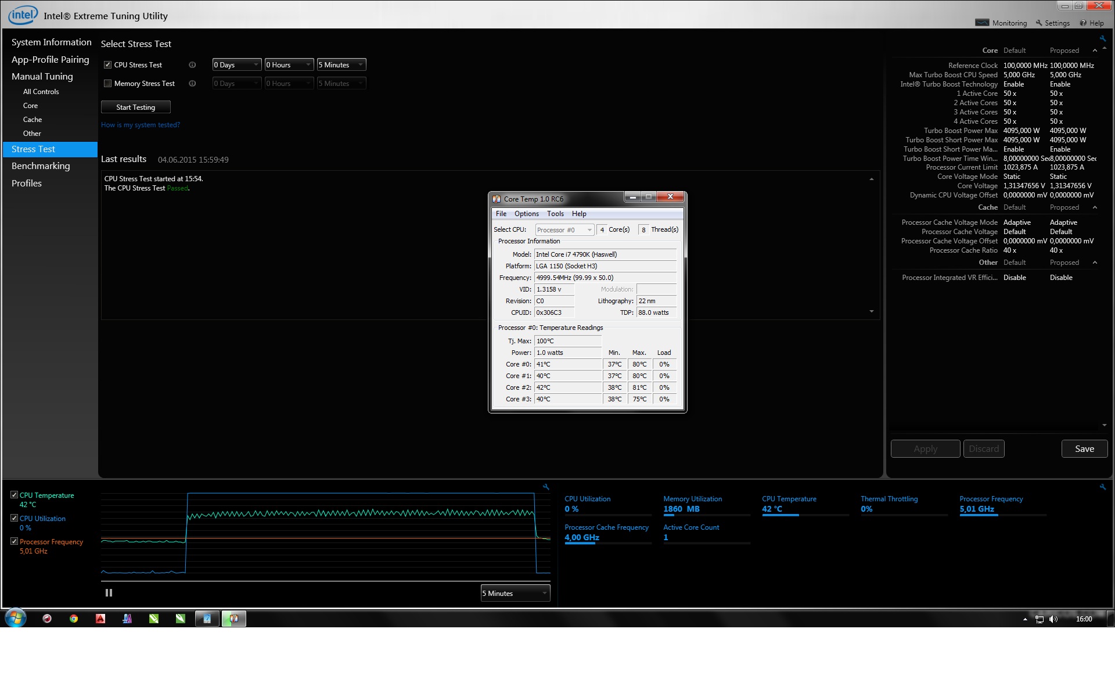
Task: Click the Start Testing button
Action: 135,107
